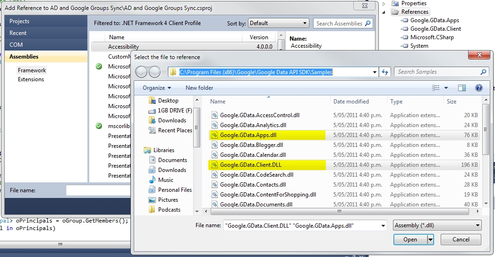Click the Desktop folder icon in navigation pane
Screen dimensions: 495x257
click(x=152, y=101)
